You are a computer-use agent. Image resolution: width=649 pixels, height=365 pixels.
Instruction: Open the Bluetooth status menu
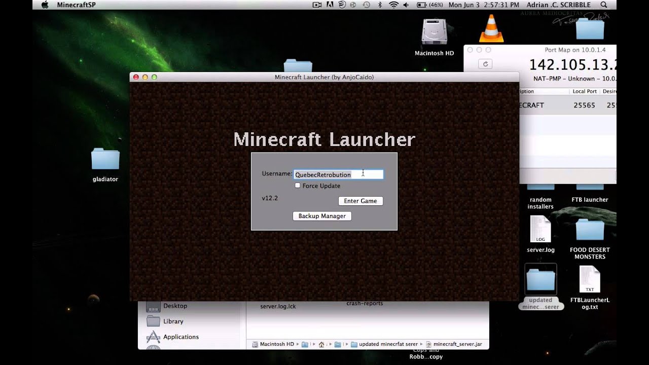(x=380, y=5)
